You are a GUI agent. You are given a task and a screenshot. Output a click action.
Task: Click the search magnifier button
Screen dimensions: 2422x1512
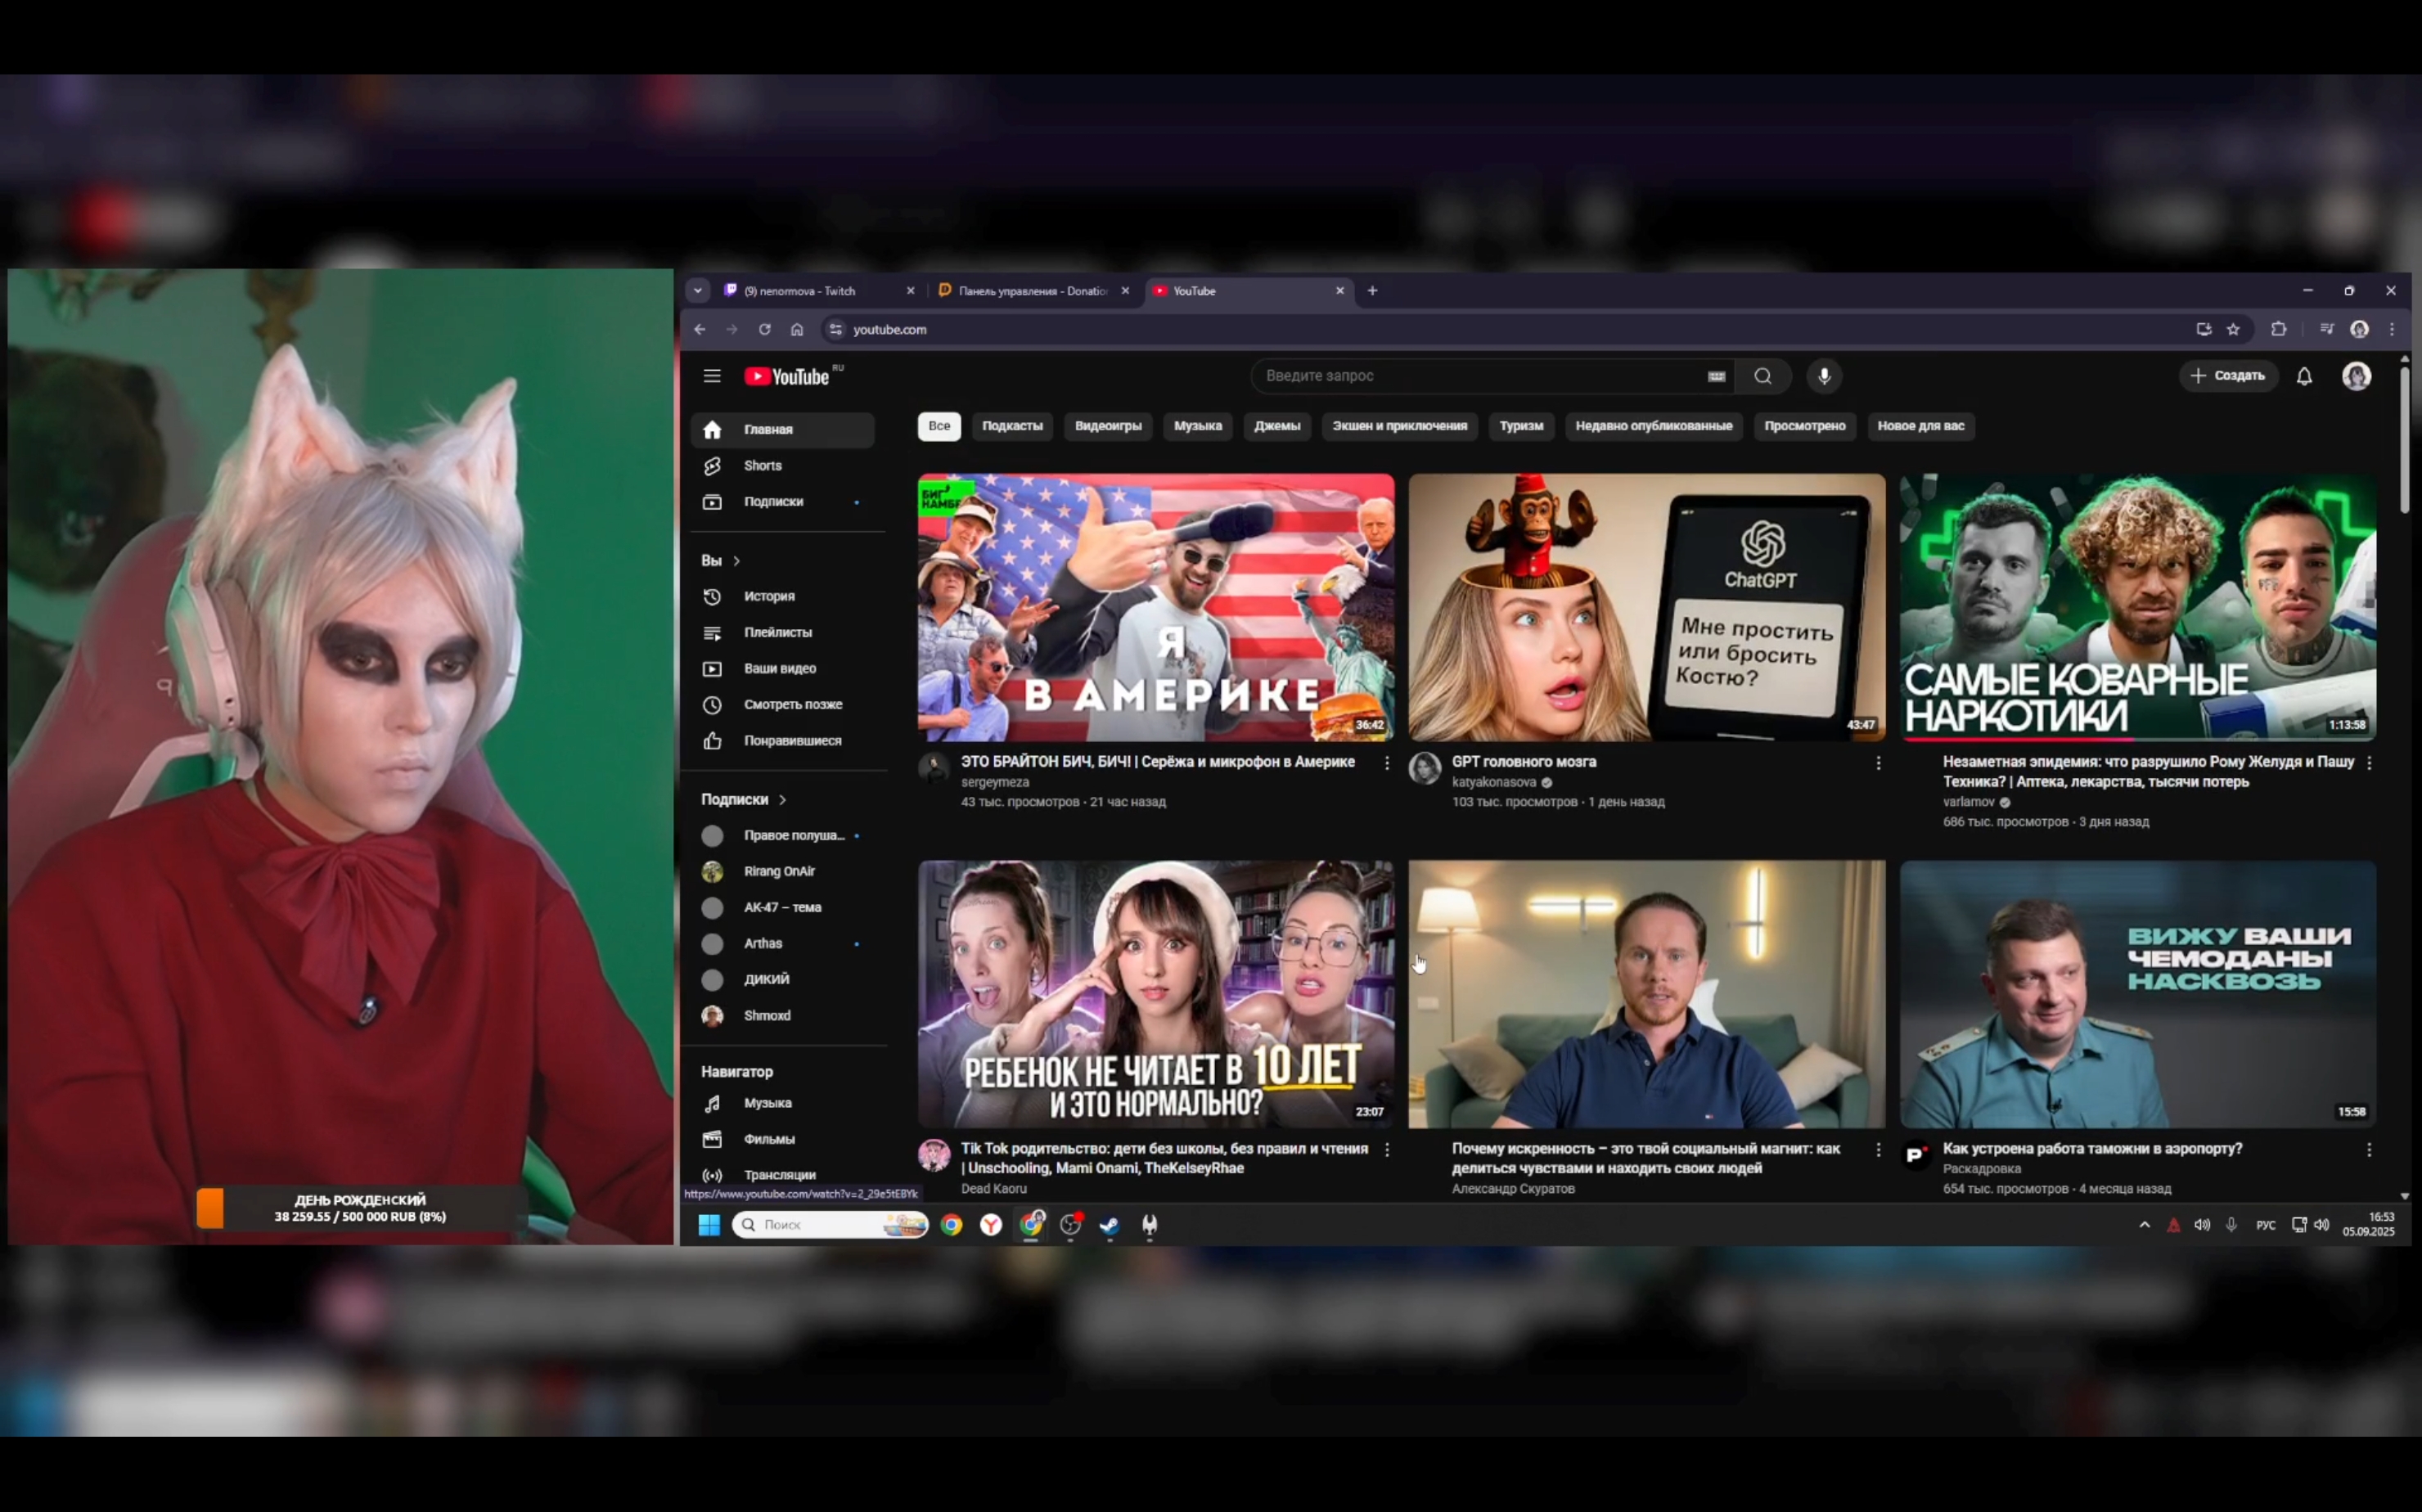1762,376
